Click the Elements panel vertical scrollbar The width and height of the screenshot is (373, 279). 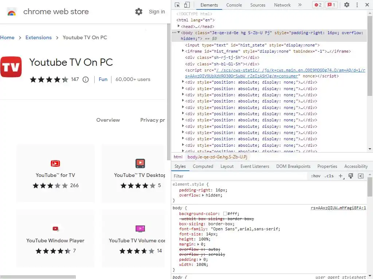point(370,56)
